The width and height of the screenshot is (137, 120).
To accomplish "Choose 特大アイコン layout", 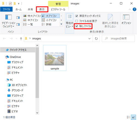I will [32, 16].
